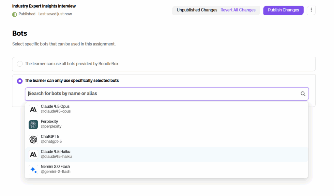Click the ChatGPT 5 logo icon
The image size is (334, 196).
tap(33, 139)
